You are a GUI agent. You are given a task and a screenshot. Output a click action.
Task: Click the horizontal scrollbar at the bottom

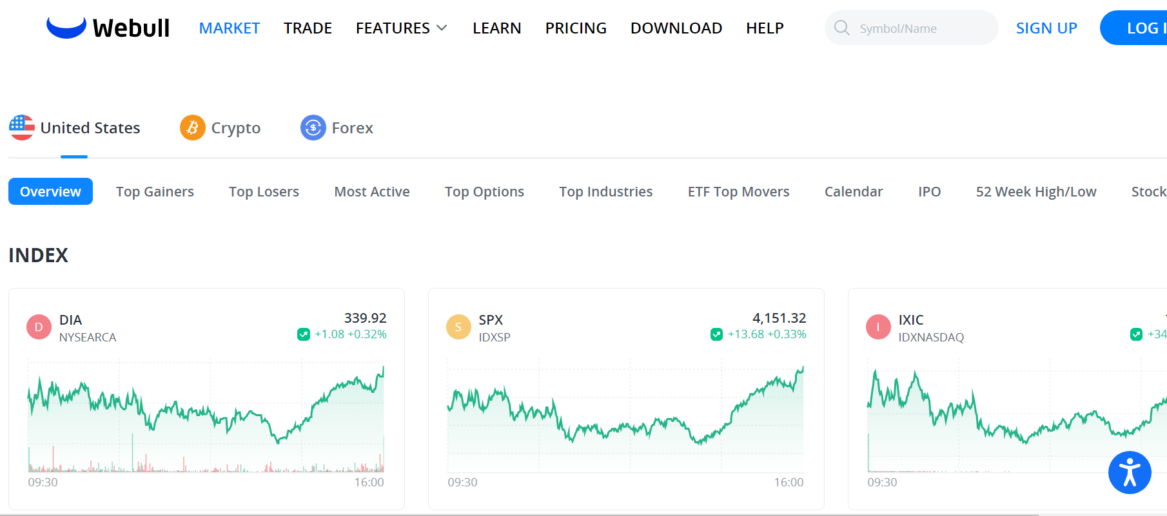[x=519, y=515]
